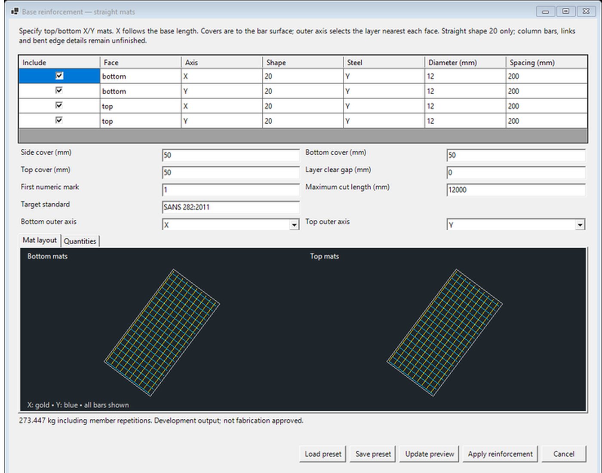Select the Diameter cell of the top X row
The image size is (602, 473).
465,106
